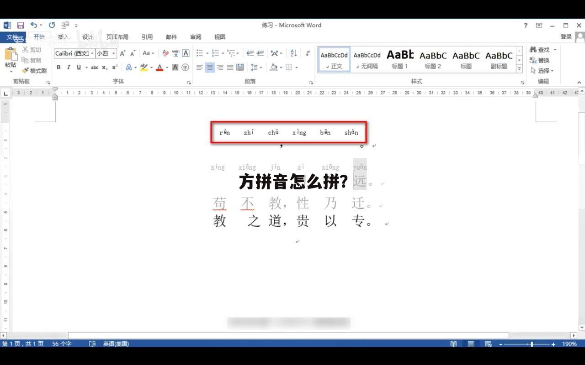Switch to the 引用 references tab
585x365 pixels.
point(147,37)
